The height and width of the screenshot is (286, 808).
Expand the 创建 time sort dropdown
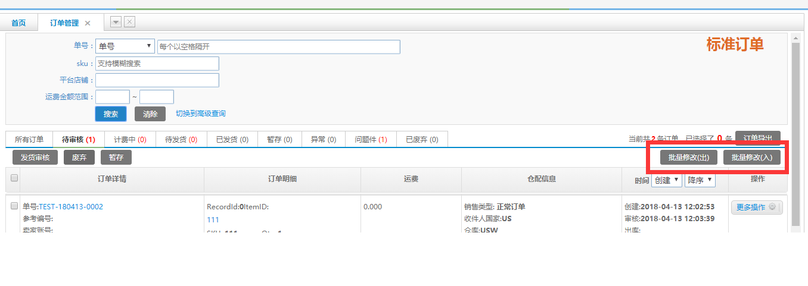pos(666,180)
